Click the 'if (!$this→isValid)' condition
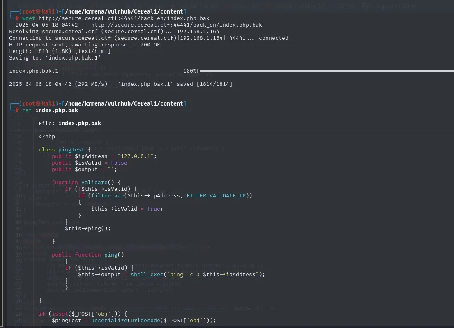The height and width of the screenshot is (328, 454). point(97,189)
